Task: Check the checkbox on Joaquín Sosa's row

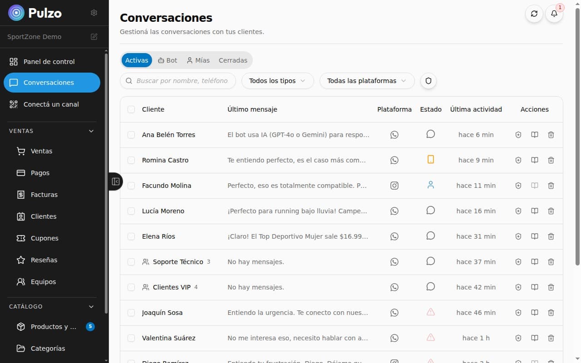Action: (131, 313)
